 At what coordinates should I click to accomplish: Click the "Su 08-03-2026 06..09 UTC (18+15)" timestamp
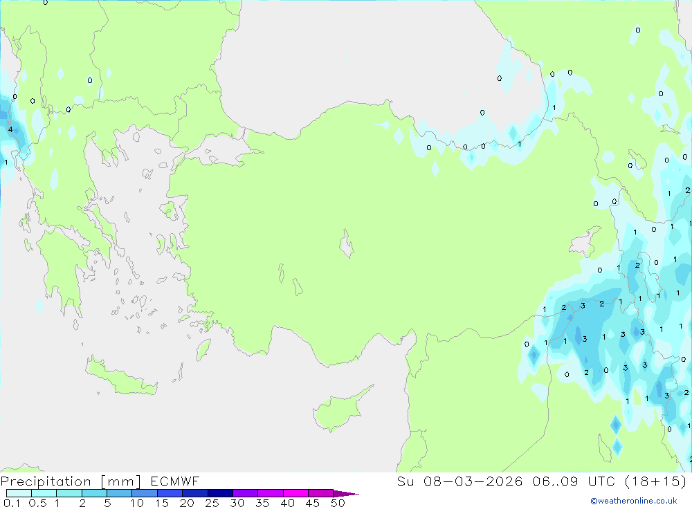(x=542, y=481)
